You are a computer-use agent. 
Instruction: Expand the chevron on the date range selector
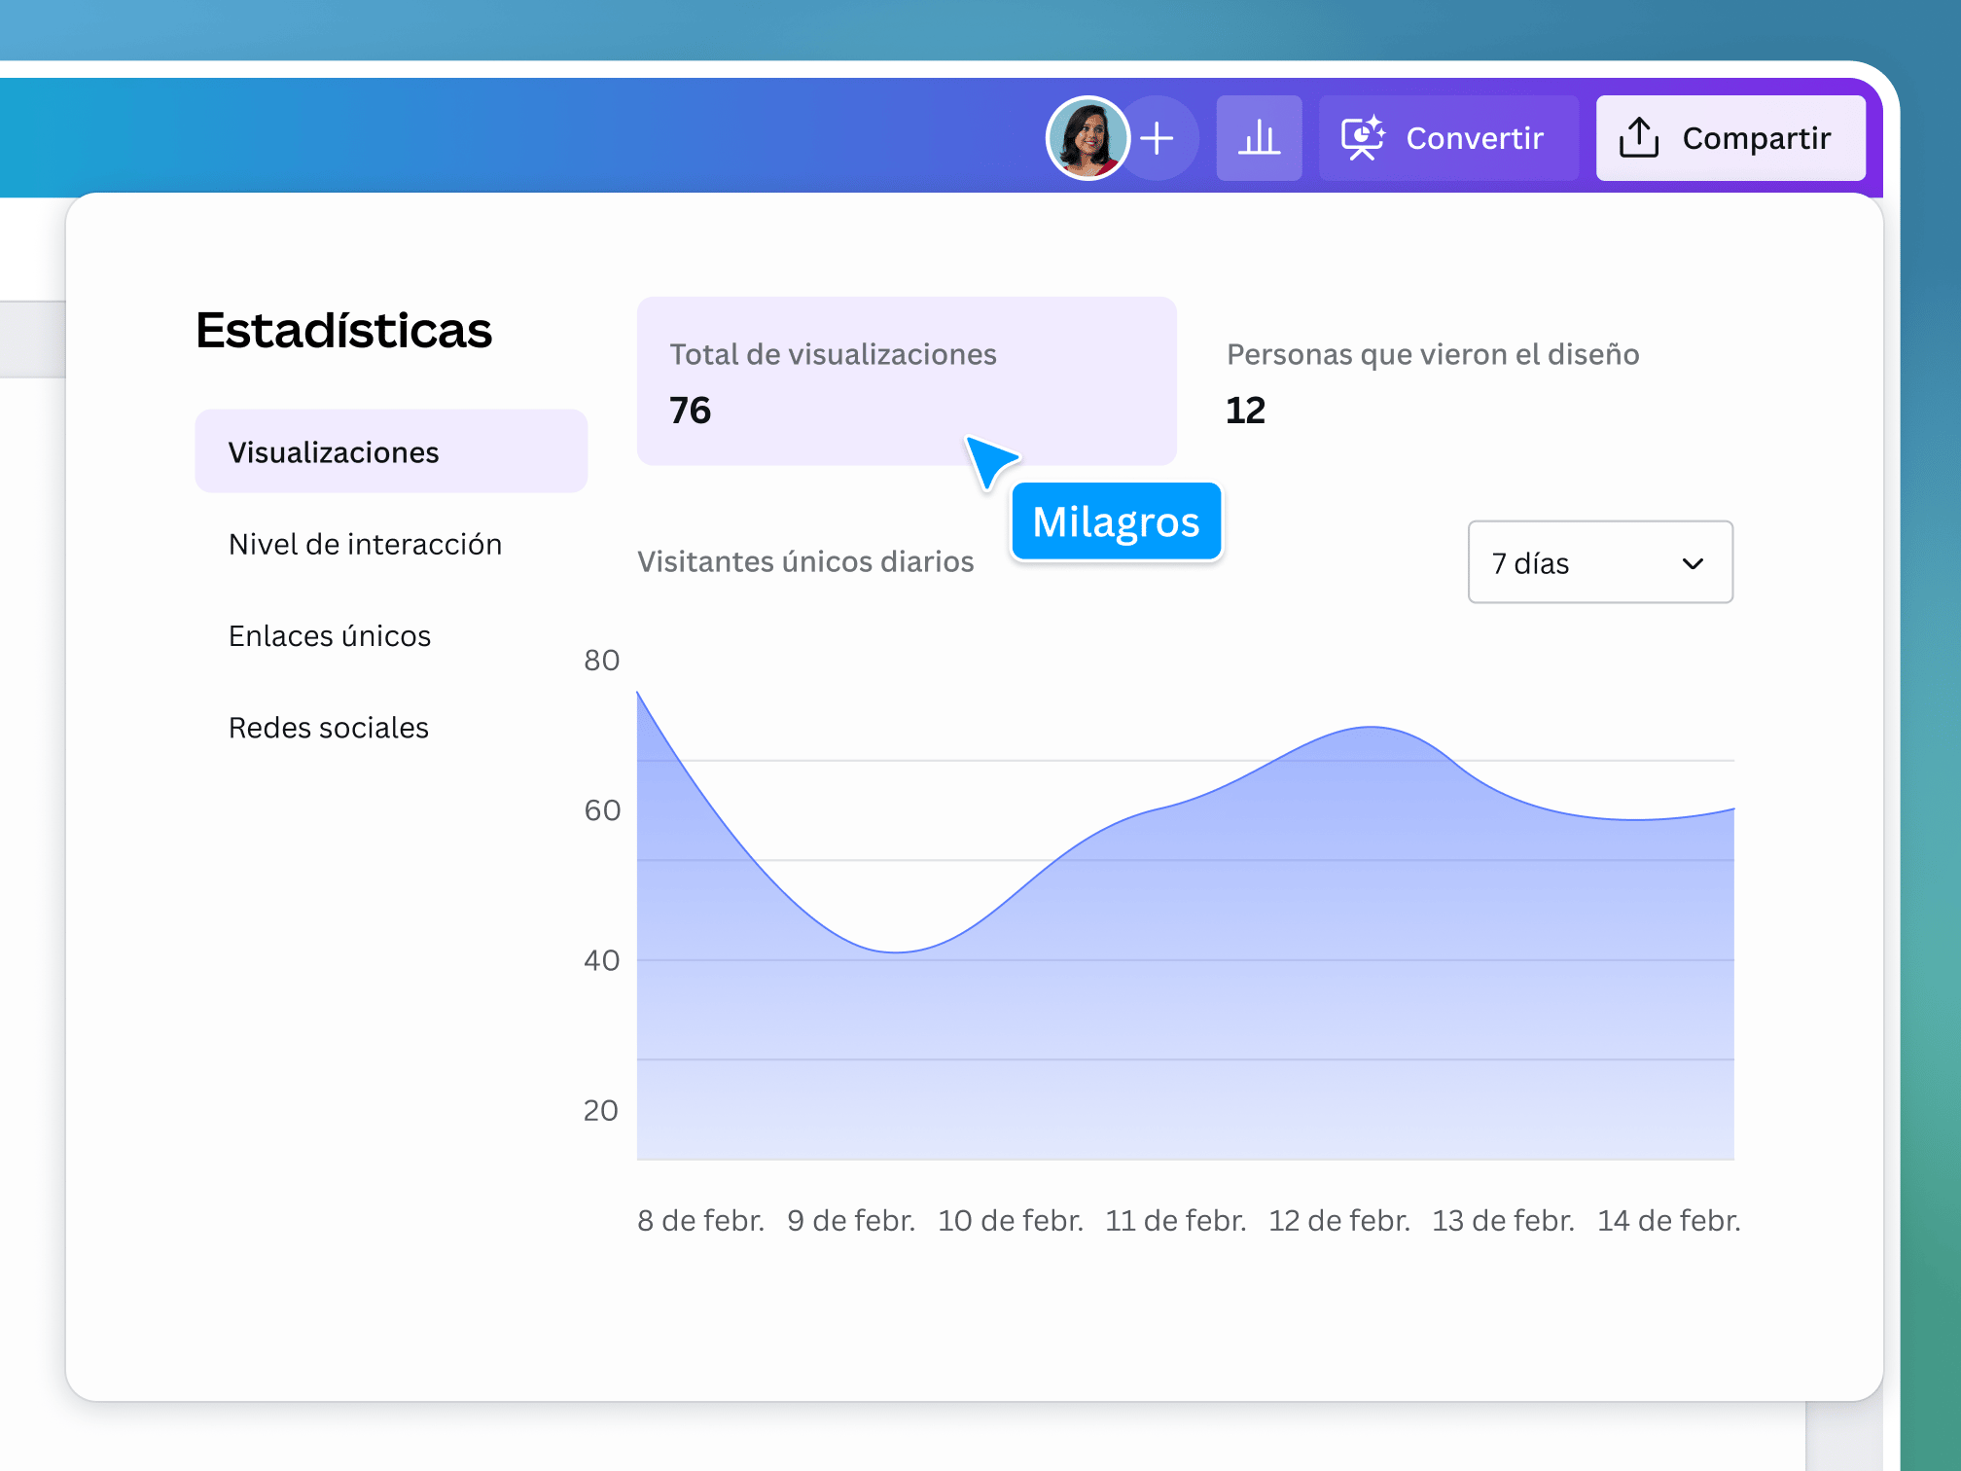tap(1693, 562)
